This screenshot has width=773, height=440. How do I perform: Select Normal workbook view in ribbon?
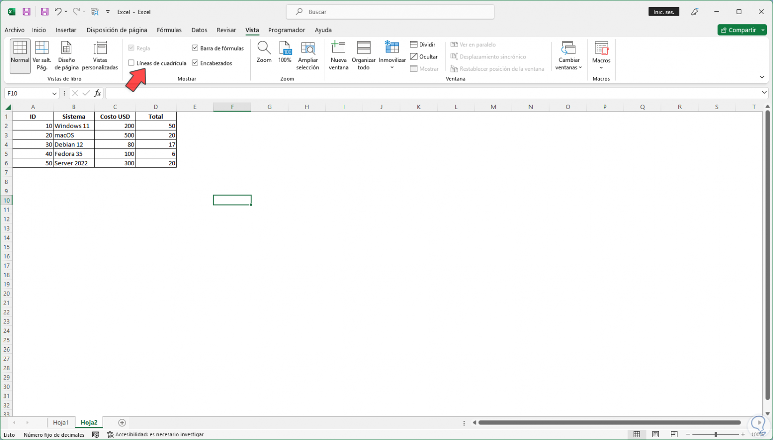click(20, 56)
